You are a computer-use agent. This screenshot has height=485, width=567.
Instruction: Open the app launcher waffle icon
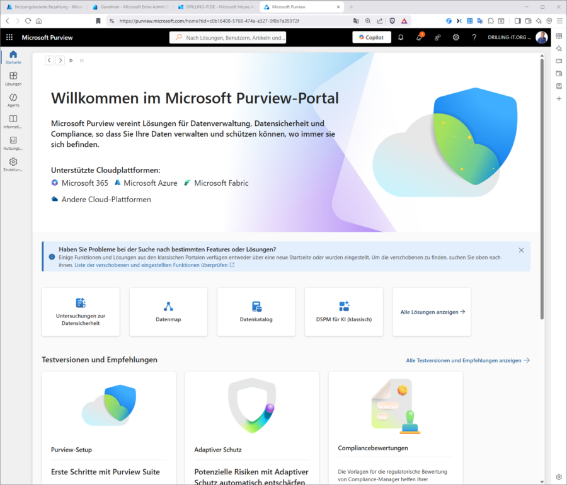9,37
